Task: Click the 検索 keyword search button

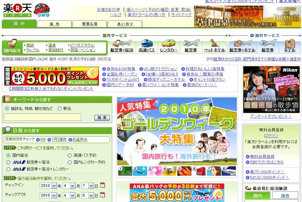Action: [102, 118]
